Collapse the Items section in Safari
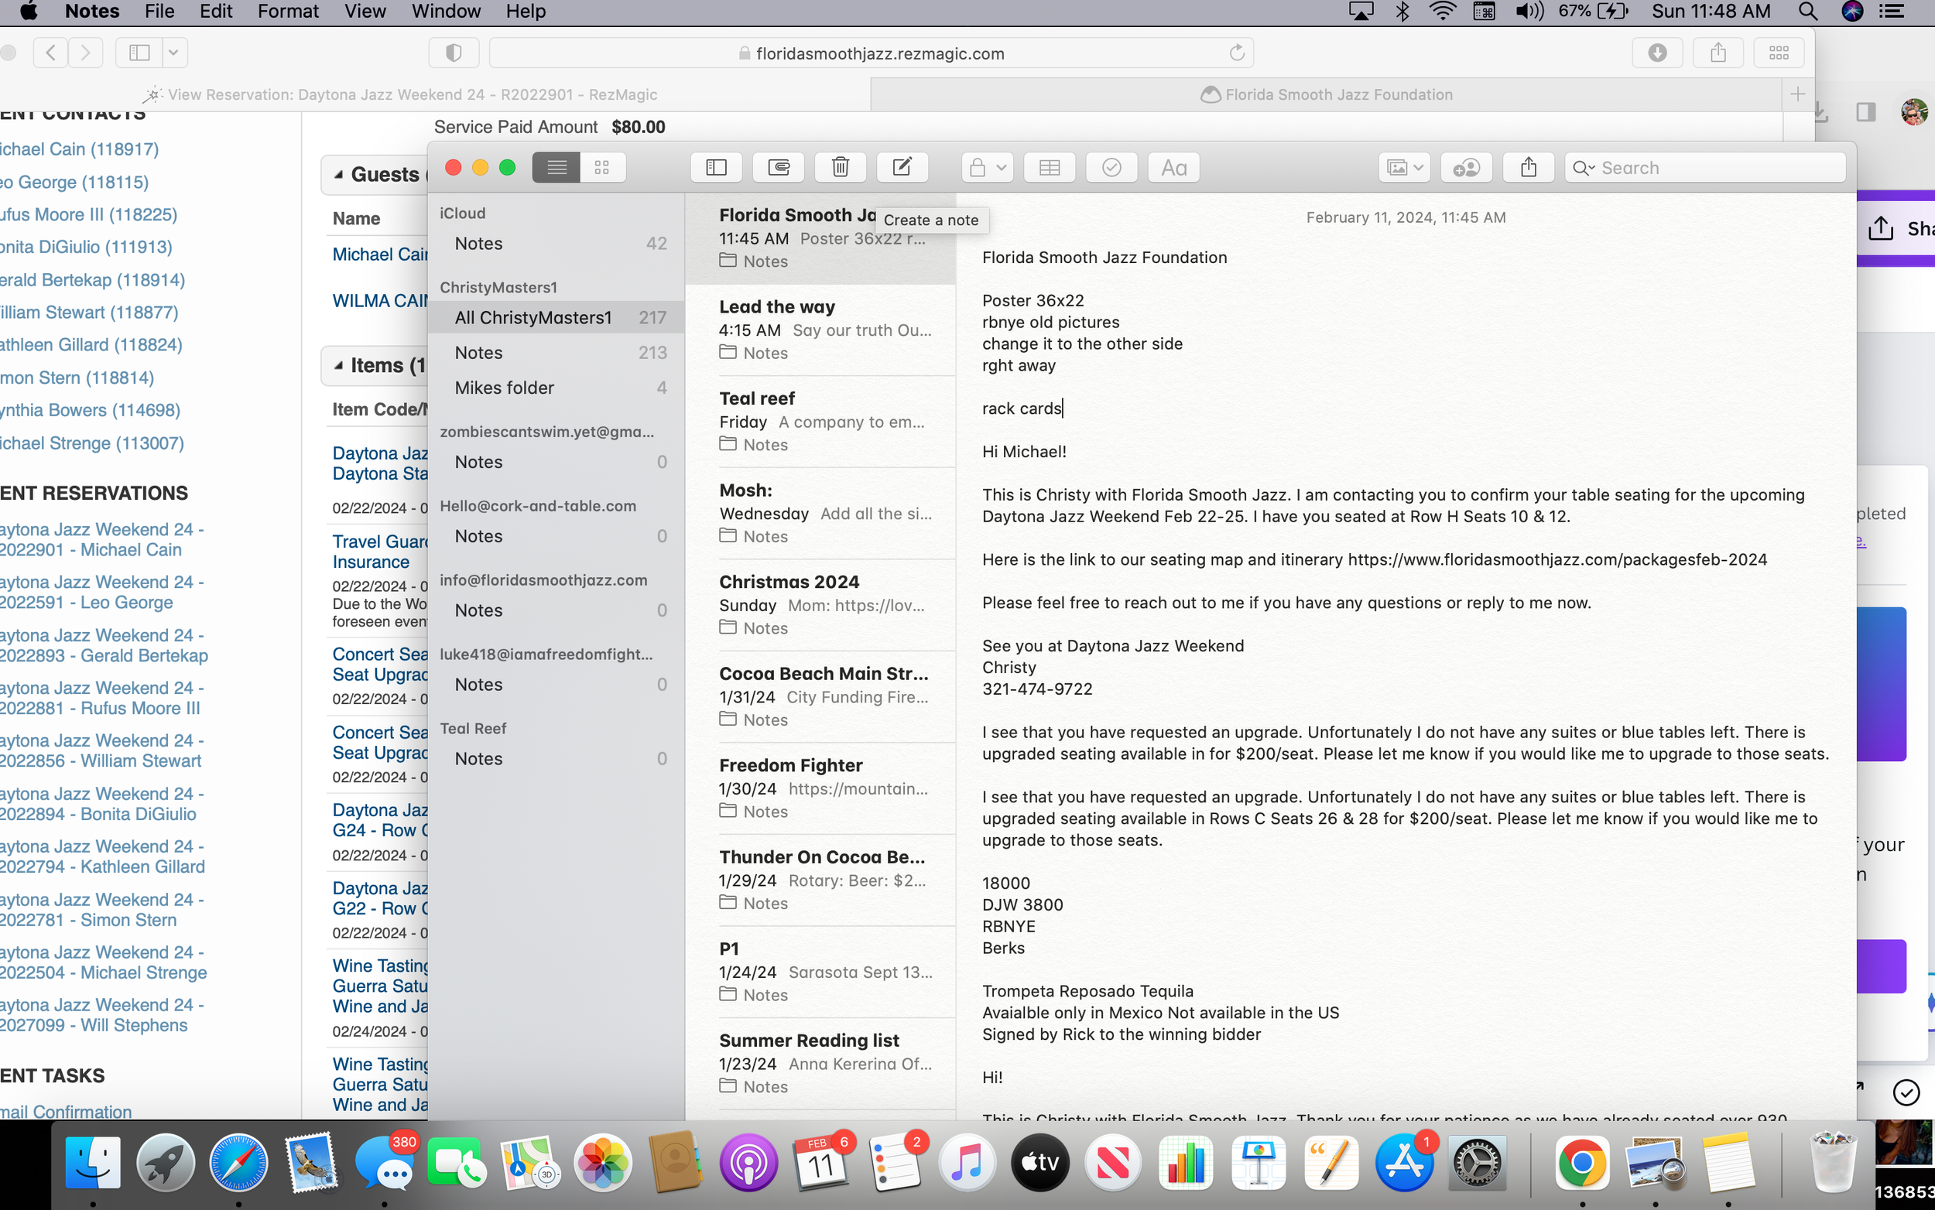 click(x=339, y=366)
